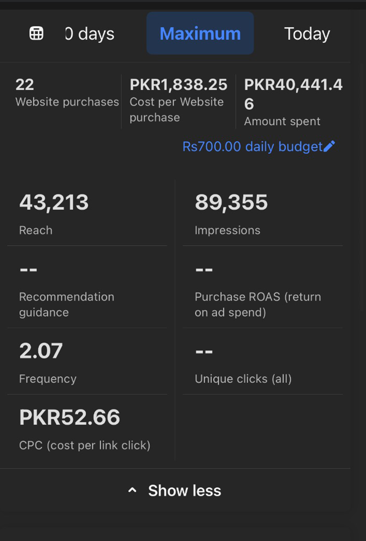Tap the Frequency 2.07 metric card
Viewport: 366px width, 541px height.
point(87,363)
